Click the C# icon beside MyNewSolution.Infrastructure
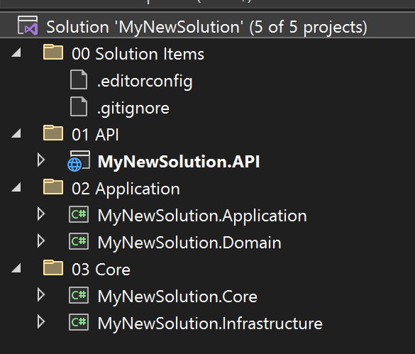The image size is (415, 354). 79,322
